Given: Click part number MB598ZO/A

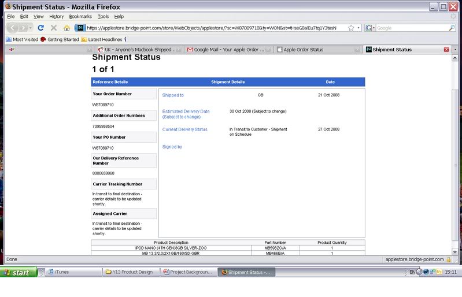Looking at the screenshot, I should click(275, 248).
